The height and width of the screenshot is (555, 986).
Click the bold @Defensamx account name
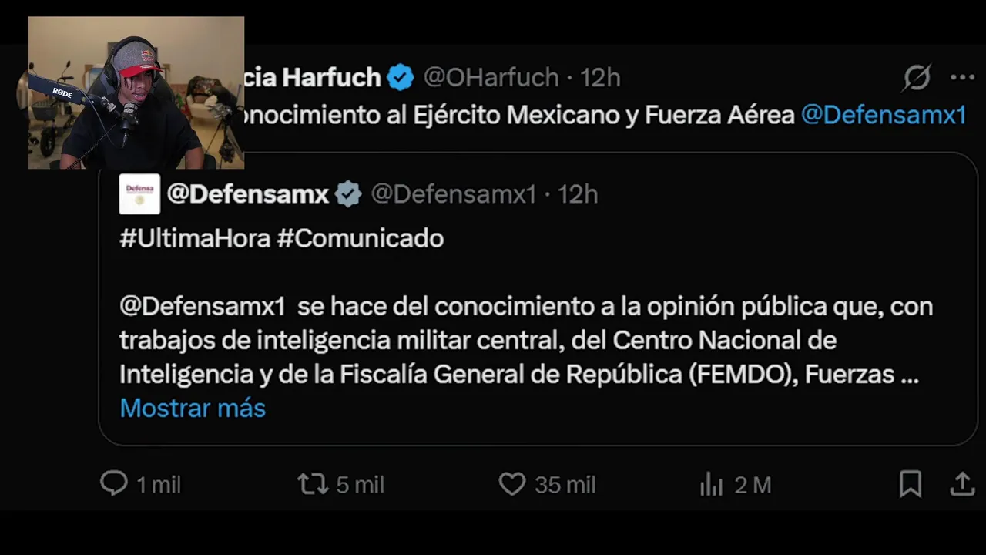point(248,194)
